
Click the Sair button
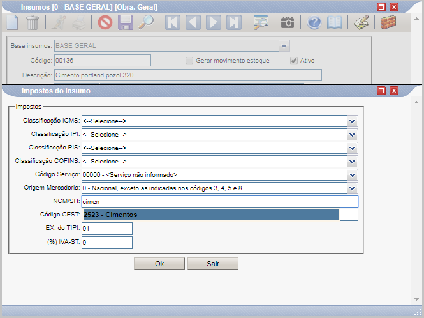click(x=213, y=264)
